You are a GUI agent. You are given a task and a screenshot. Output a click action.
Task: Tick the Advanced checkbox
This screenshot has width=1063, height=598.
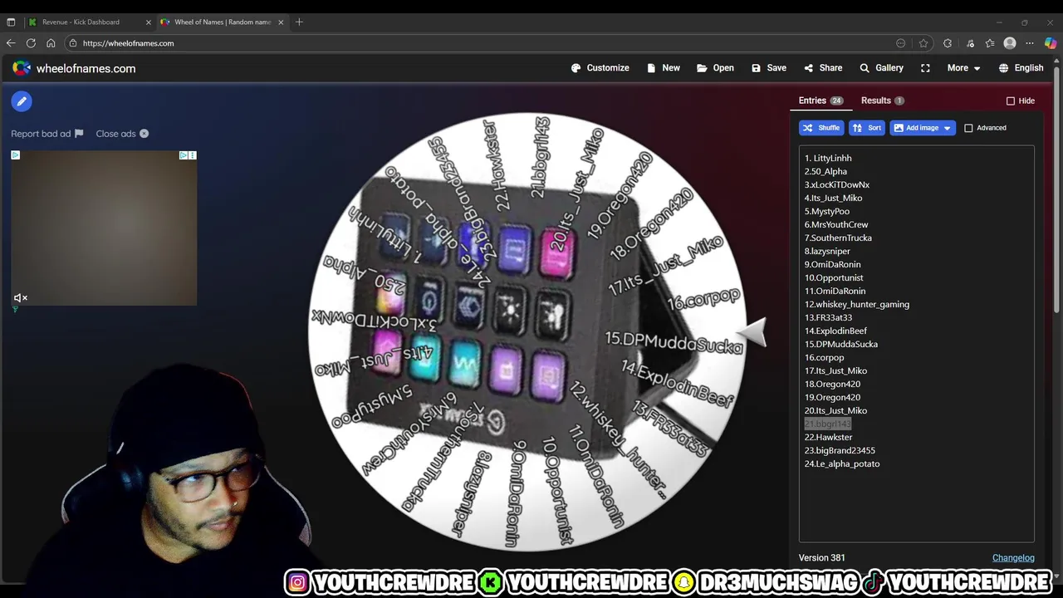coord(968,128)
